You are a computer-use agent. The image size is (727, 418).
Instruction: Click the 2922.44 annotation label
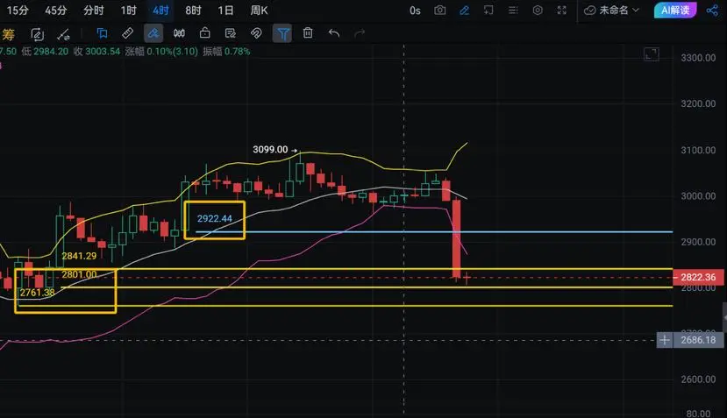point(214,219)
